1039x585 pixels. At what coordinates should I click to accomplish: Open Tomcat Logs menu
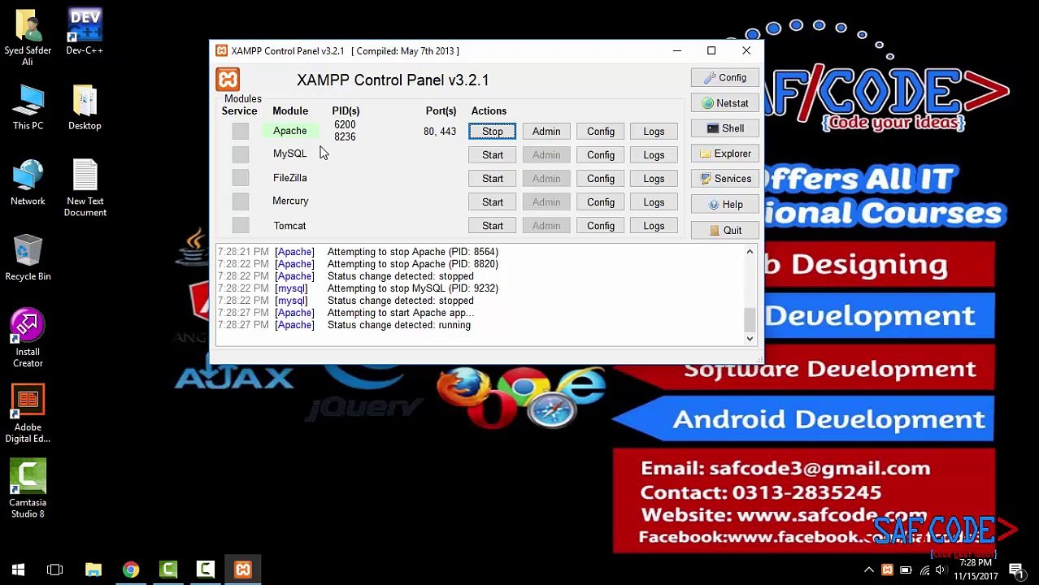[x=654, y=226]
